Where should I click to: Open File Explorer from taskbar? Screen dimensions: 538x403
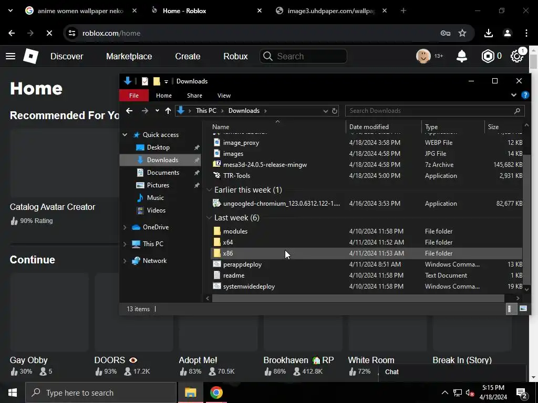coord(190,393)
